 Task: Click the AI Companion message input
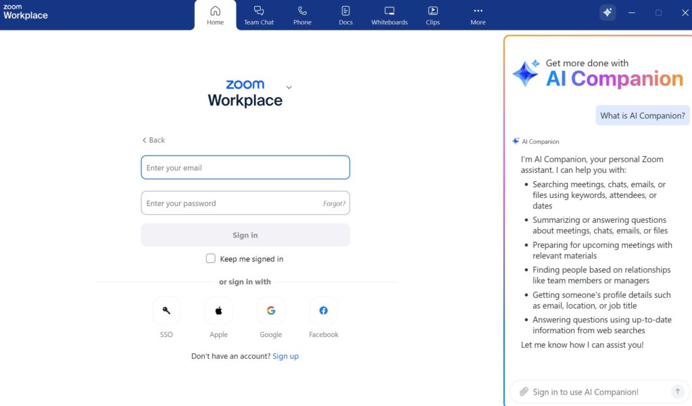click(599, 392)
